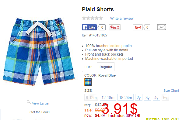
Task: Open the Size Chart link
Action: (x=171, y=91)
